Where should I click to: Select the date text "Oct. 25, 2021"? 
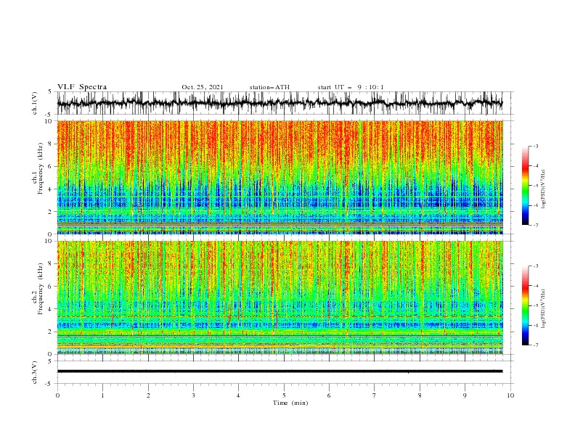pos(203,87)
